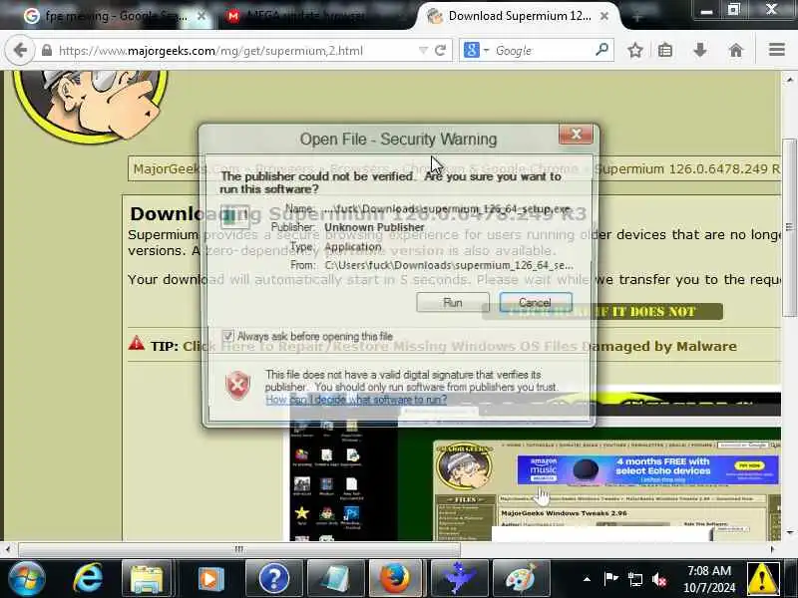The width and height of the screenshot is (798, 598).
Task: Click the search magnifier icon
Action: click(601, 50)
